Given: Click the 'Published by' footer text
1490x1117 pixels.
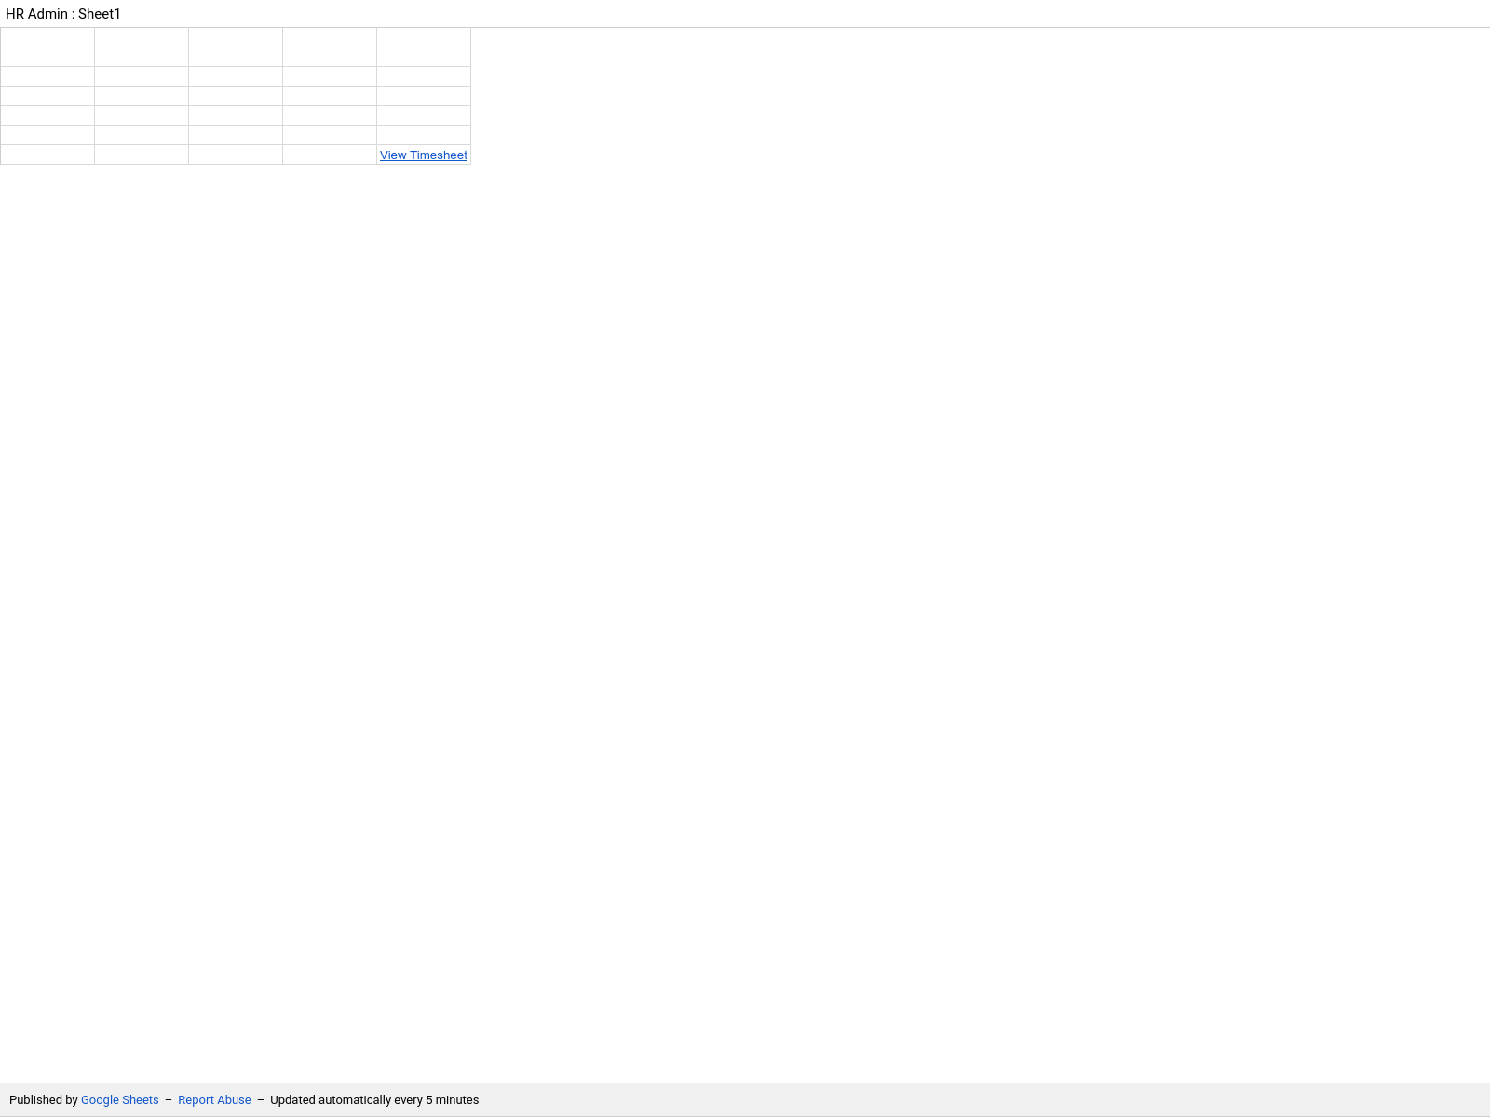Looking at the screenshot, I should (44, 1100).
